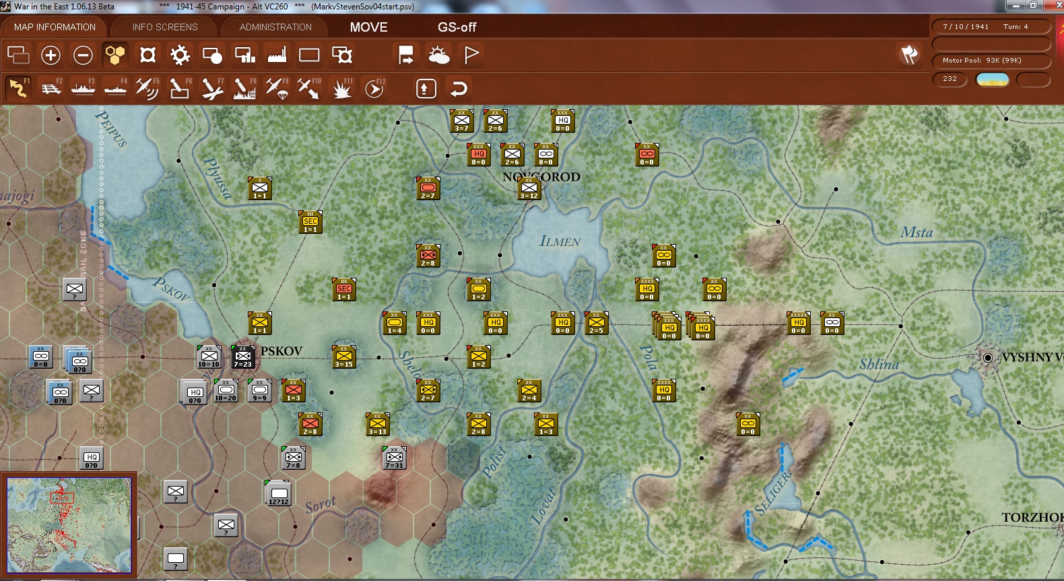Select the 7=31 infantry unit

[394, 458]
